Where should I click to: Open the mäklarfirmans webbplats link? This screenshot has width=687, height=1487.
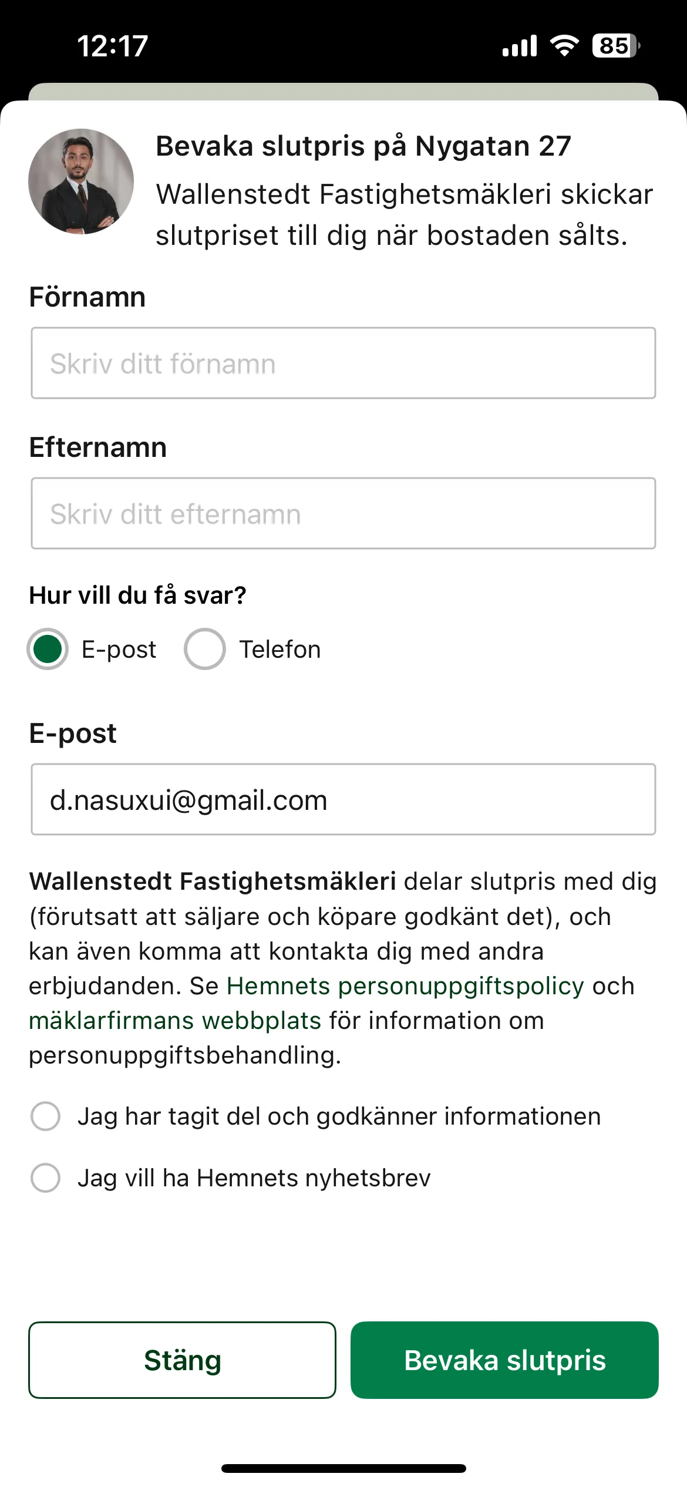point(175,1021)
